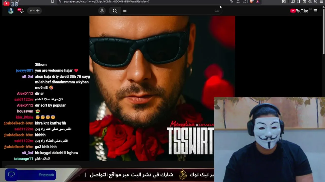This screenshot has height=182, width=325.
Task: Open the Brave Wallet icon
Action: click(304, 2)
